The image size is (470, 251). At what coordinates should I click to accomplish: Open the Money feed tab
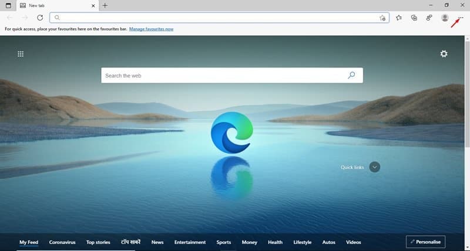pos(249,242)
